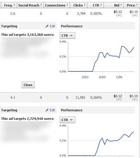Select the ad row with 11,581 clicks

click(x=70, y=98)
